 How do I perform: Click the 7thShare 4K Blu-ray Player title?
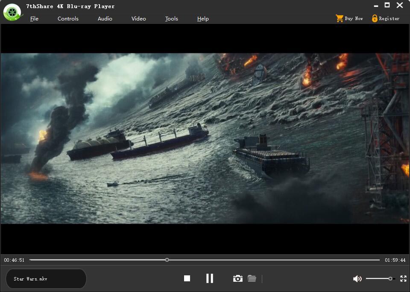pyautogui.click(x=70, y=6)
